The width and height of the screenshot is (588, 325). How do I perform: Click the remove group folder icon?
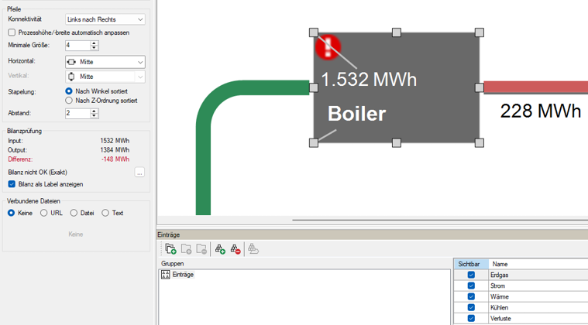[x=201, y=249]
